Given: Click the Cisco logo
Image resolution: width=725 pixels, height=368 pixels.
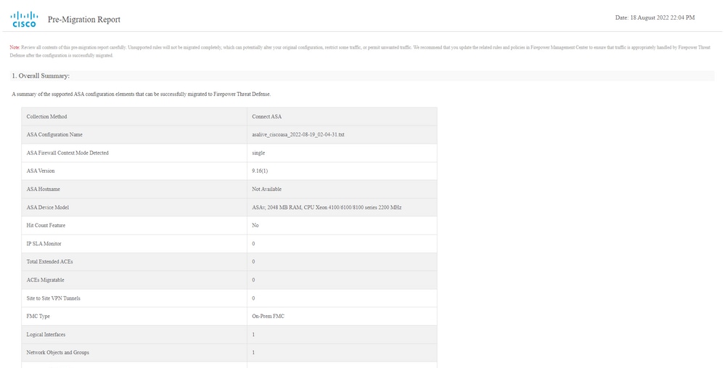Looking at the screenshot, I should [24, 20].
